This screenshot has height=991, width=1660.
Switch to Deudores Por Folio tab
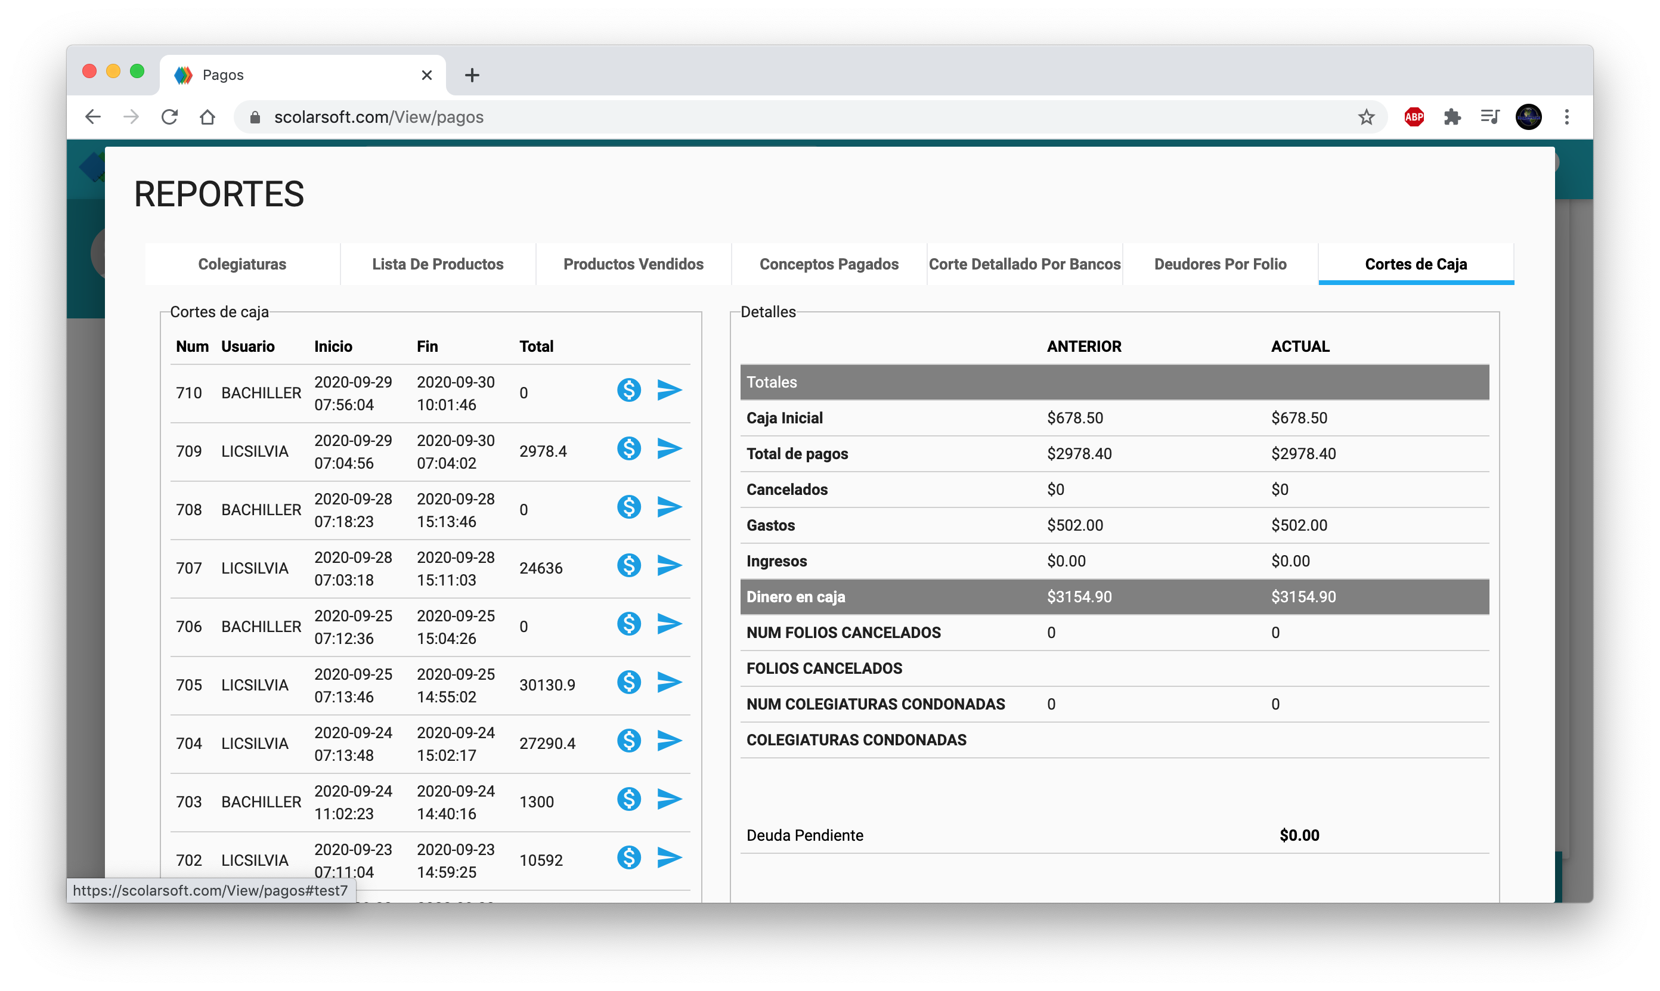tap(1221, 264)
